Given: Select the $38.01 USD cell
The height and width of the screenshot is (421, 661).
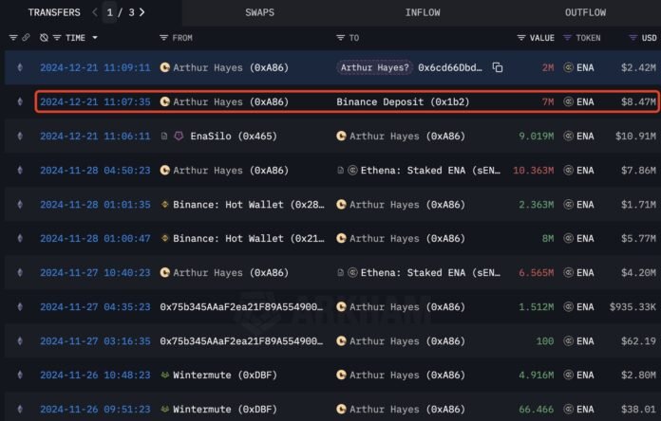Looking at the screenshot, I should pyautogui.click(x=638, y=410).
